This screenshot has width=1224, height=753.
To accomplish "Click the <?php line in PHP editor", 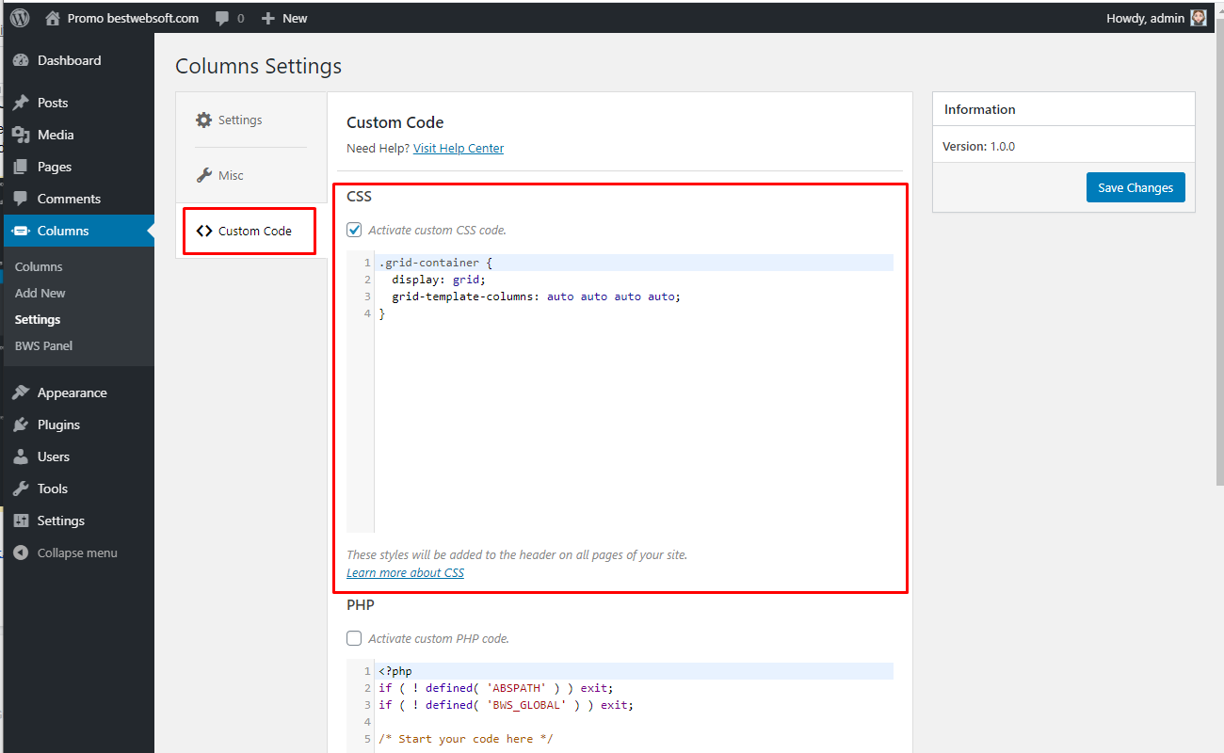I will (395, 671).
